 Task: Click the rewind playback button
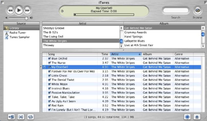click(10, 10)
